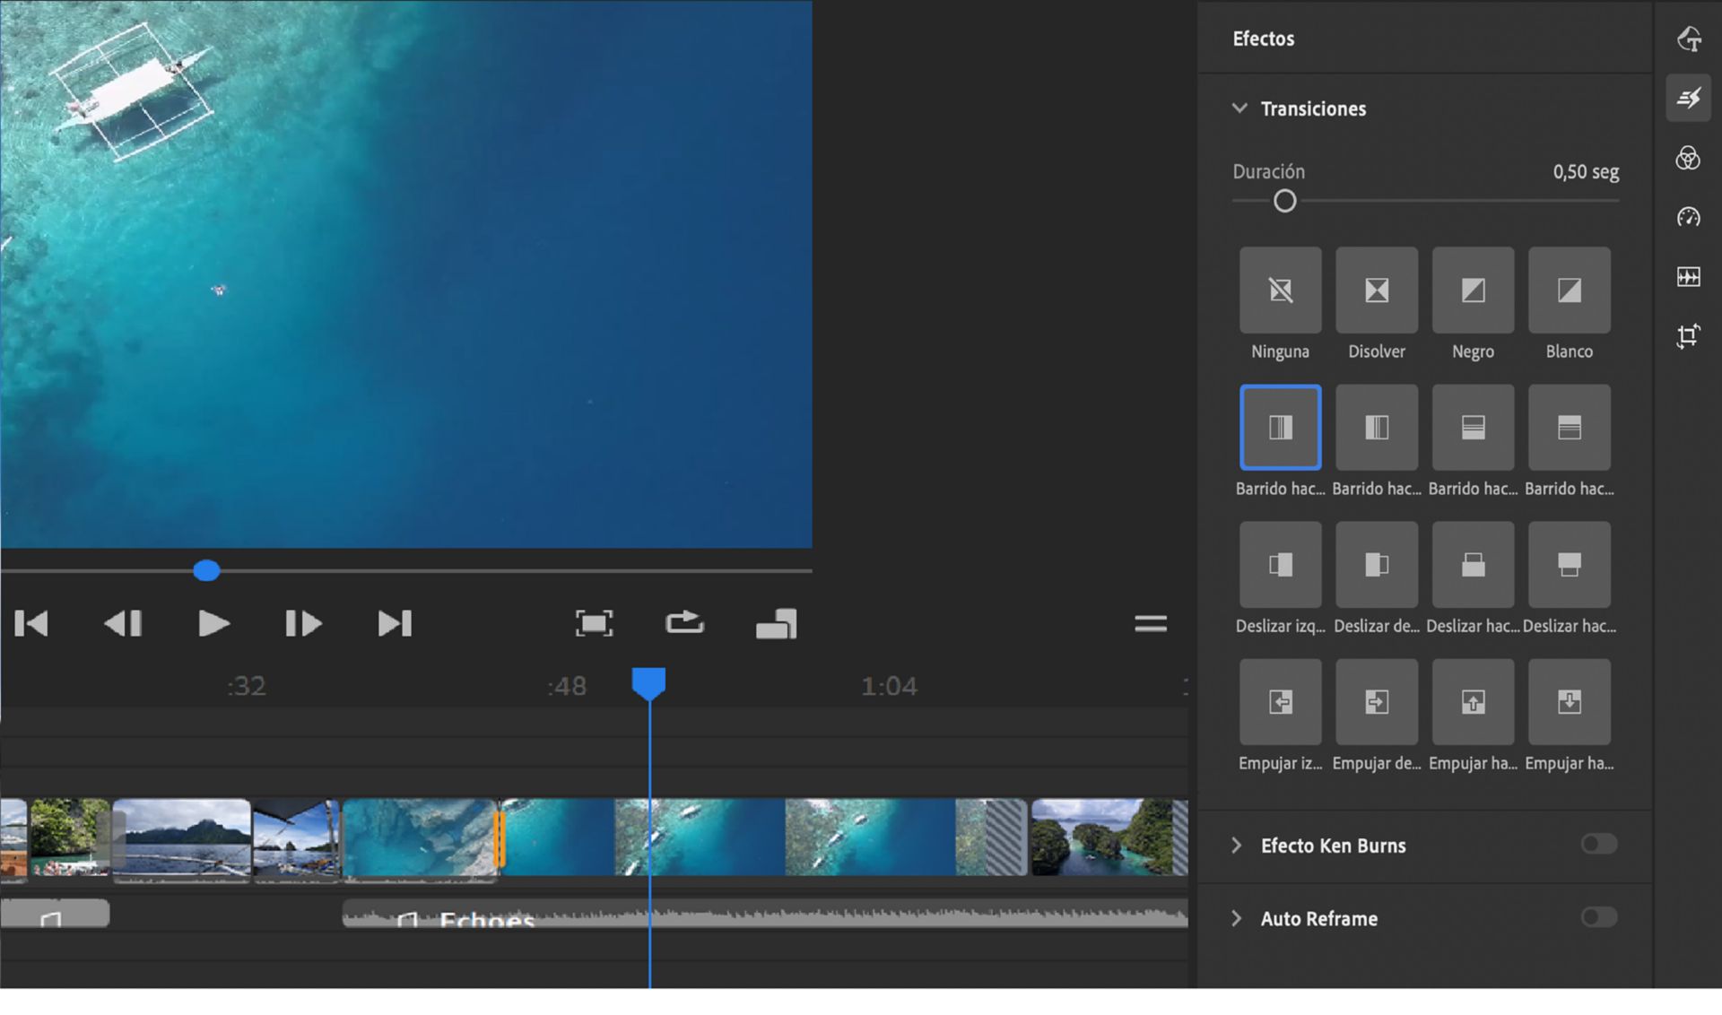Apply the Ninguna transition option
The image size is (1722, 1015).
(1280, 291)
